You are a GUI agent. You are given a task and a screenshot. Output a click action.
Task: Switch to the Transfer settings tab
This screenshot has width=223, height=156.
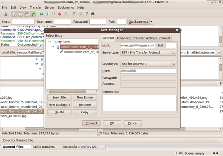pos(145,38)
